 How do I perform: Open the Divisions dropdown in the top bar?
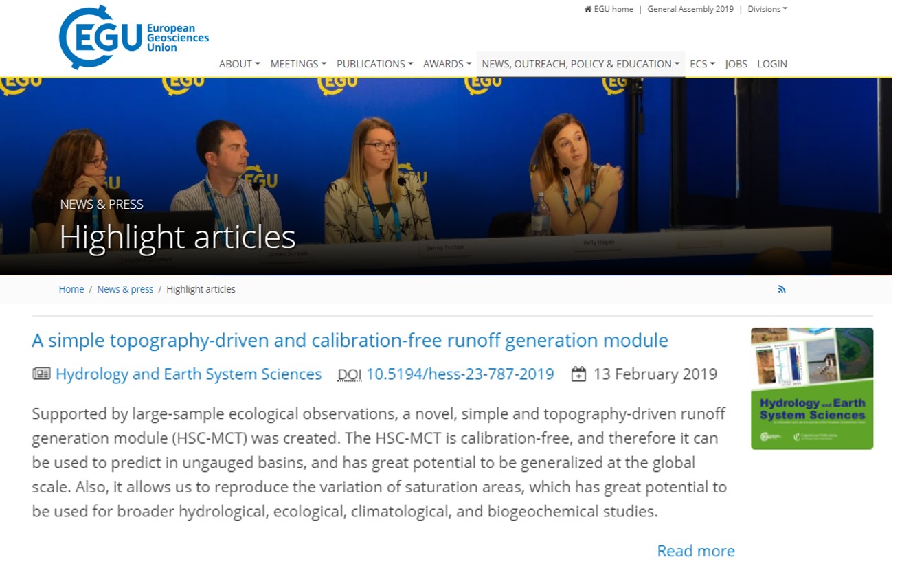pyautogui.click(x=767, y=9)
